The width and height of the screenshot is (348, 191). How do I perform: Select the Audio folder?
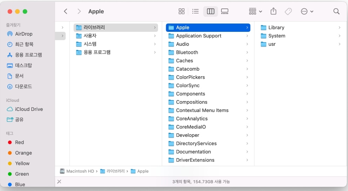[208, 44]
